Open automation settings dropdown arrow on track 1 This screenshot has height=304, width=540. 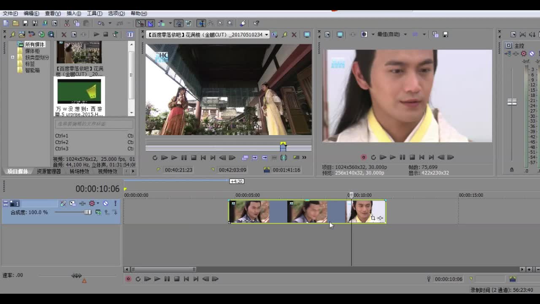[x=98, y=203]
